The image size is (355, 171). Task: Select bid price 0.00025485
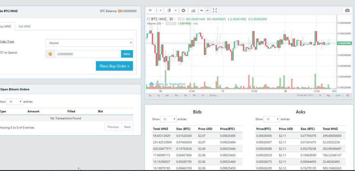point(228,136)
